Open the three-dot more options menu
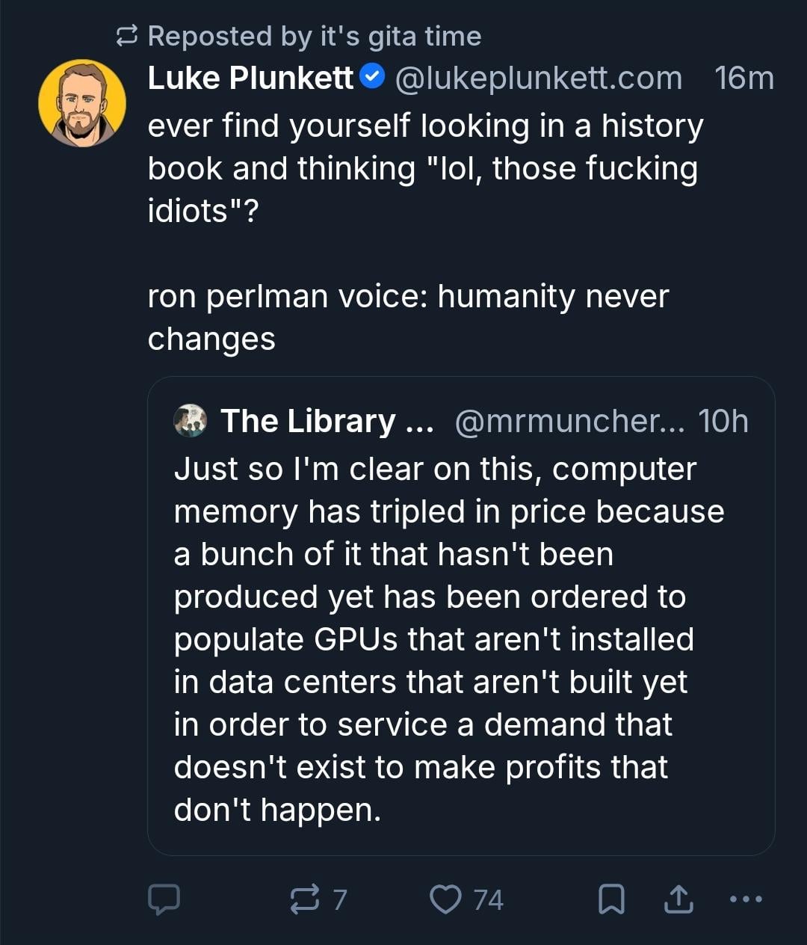 point(746,899)
